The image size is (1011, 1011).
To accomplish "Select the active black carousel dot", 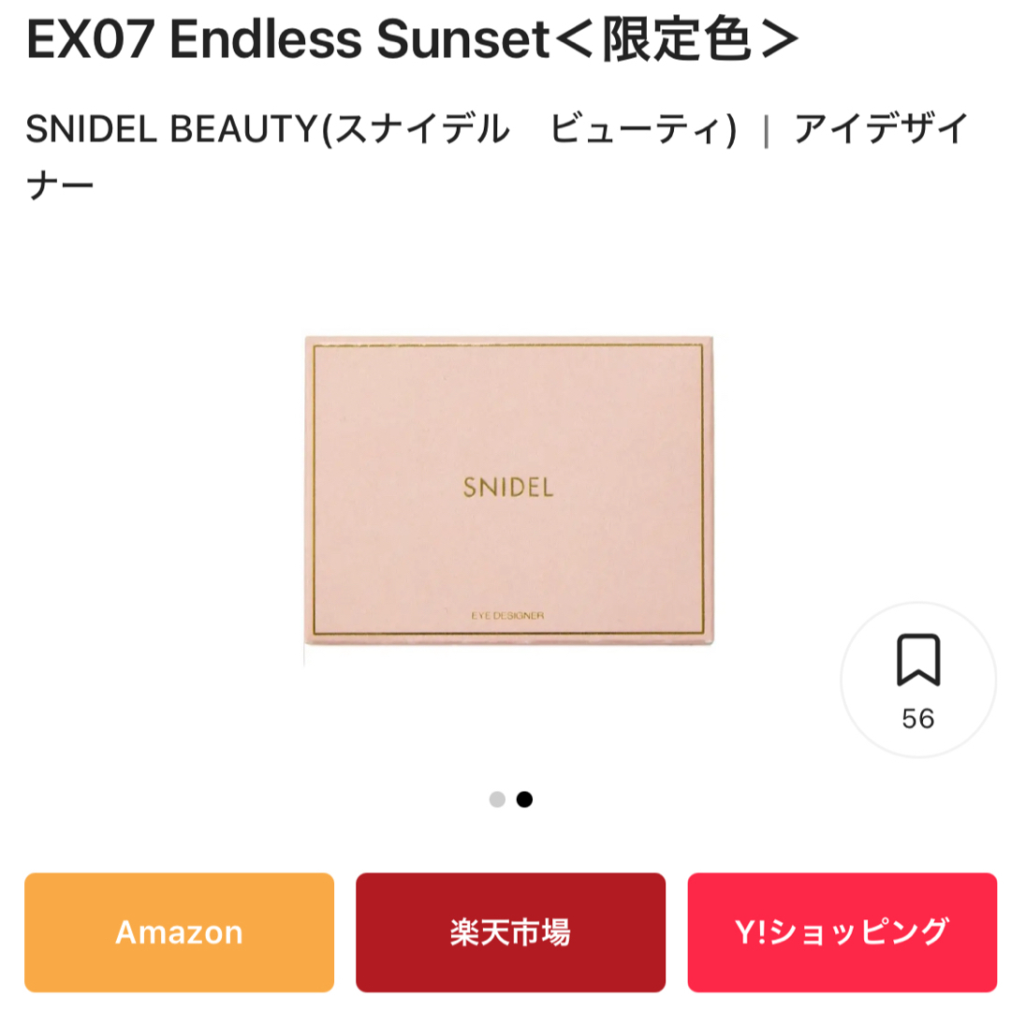I will (525, 799).
